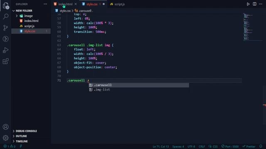Close the index.html tab
266x149 pixels.
(x=76, y=4)
